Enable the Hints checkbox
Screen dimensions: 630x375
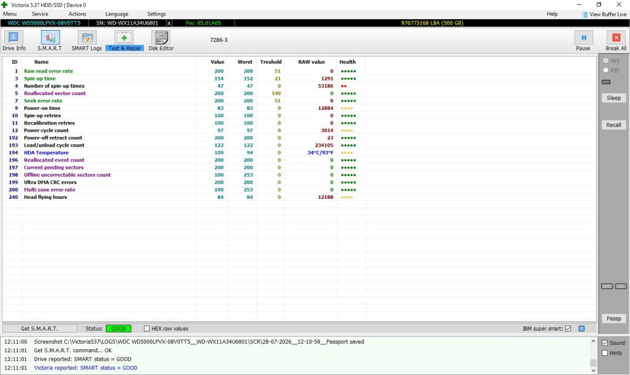point(605,353)
